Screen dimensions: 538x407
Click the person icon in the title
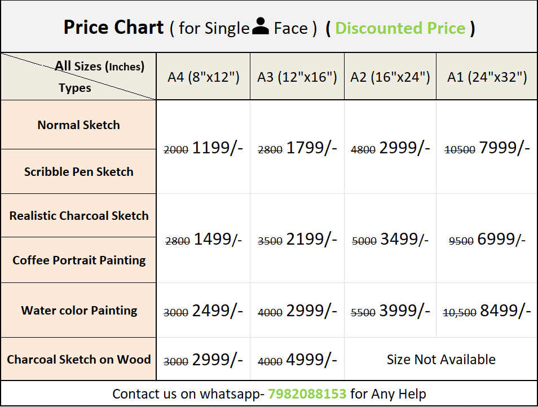click(261, 26)
